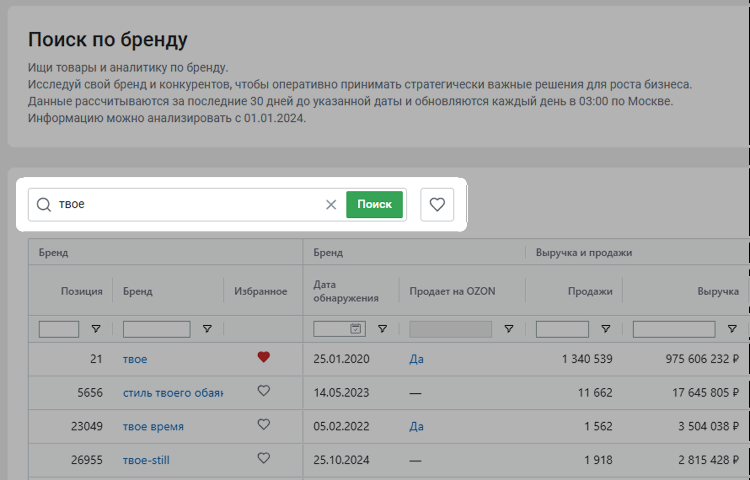
Task: Click the Выручка и продажи group header
Action: pyautogui.click(x=584, y=253)
